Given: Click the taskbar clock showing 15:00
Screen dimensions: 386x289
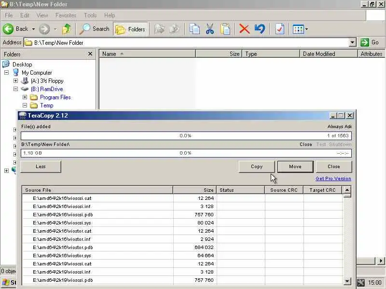Looking at the screenshot, I should tap(374, 283).
